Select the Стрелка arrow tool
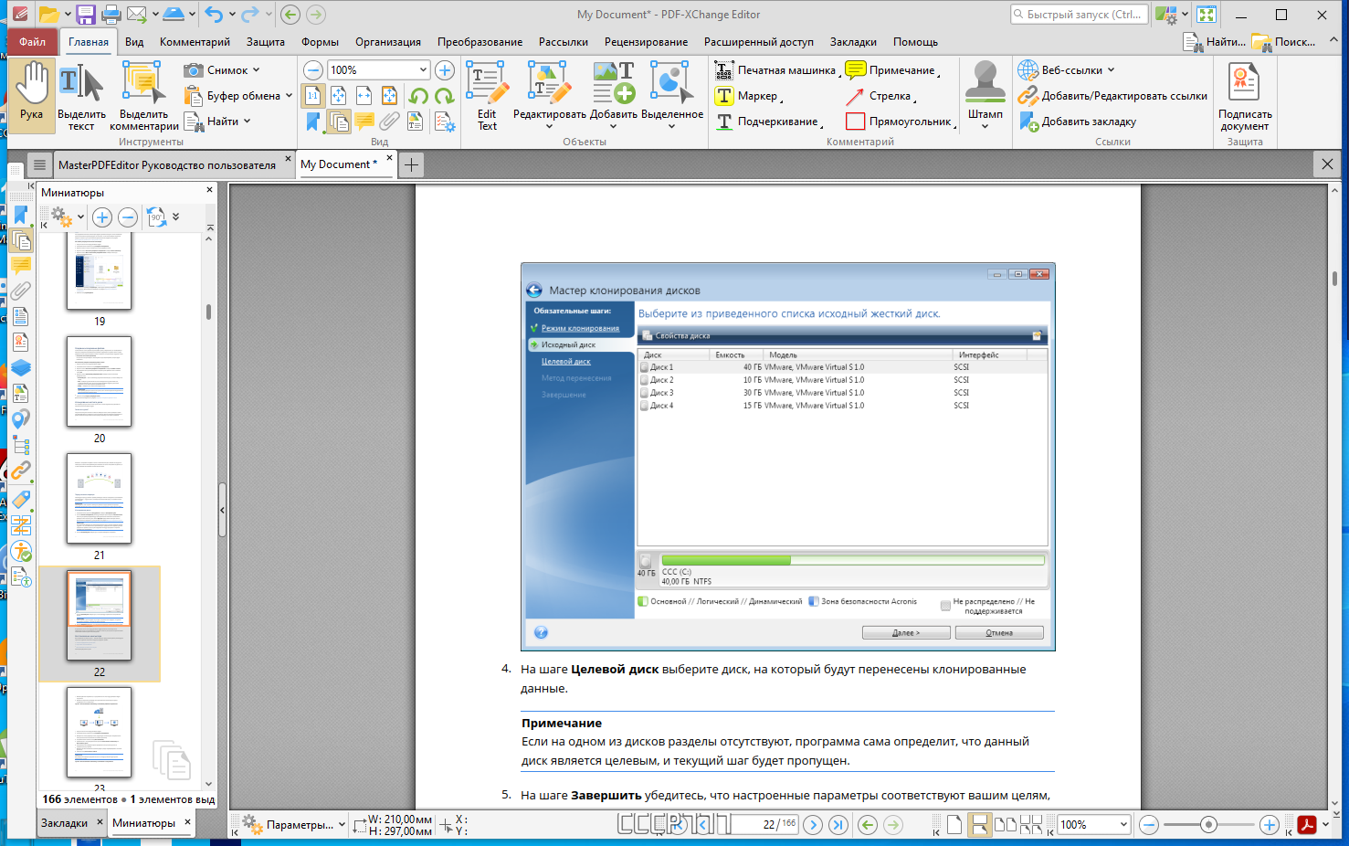 (880, 96)
